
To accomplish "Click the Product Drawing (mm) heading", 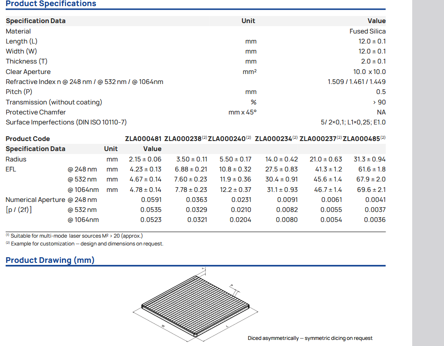I will click(x=50, y=260).
